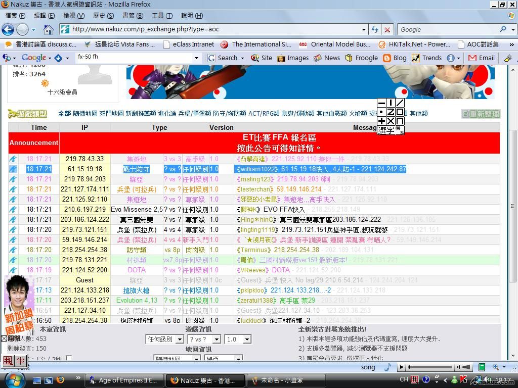Click the 重新整理 refresh button
518x388 pixels.
coord(481,114)
